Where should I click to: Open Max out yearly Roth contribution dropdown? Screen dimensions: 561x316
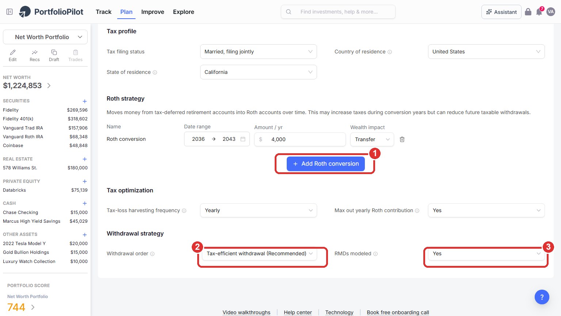486,210
